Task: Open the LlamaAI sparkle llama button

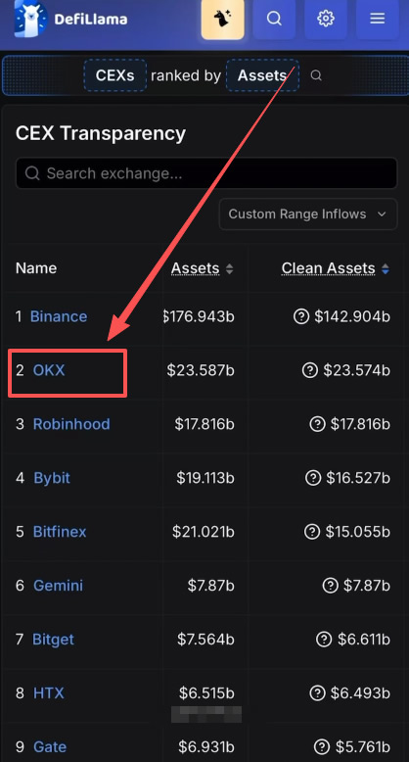Action: pos(222,19)
